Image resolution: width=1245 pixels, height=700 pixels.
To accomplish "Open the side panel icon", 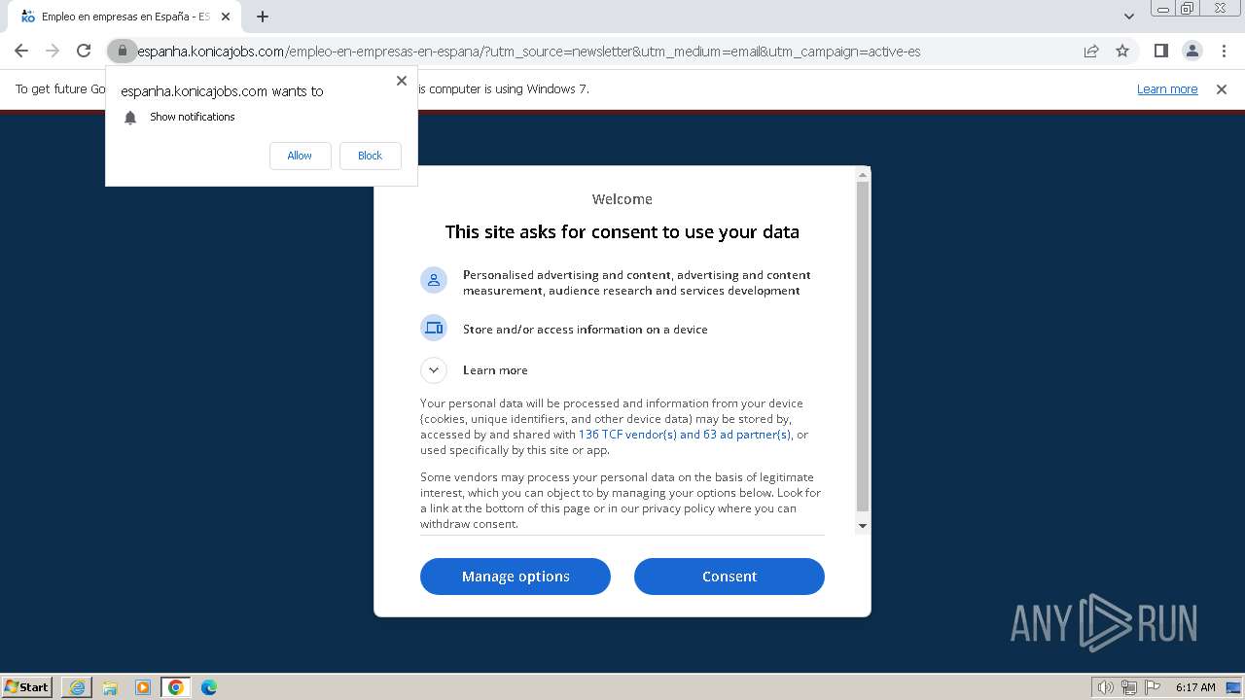I will point(1160,51).
